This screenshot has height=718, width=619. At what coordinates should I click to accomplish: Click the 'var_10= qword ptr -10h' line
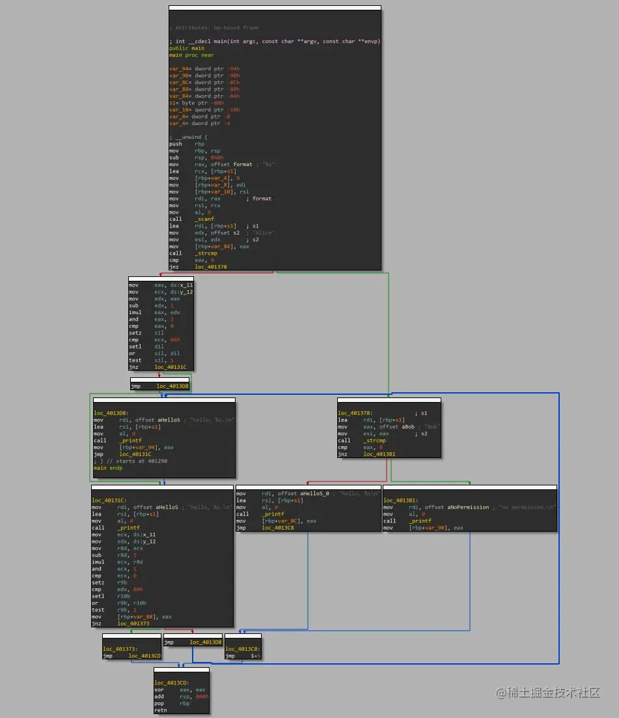tap(204, 110)
